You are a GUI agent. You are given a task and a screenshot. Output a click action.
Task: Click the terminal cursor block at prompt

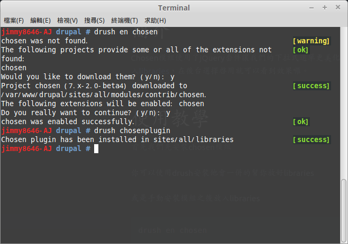pos(96,149)
